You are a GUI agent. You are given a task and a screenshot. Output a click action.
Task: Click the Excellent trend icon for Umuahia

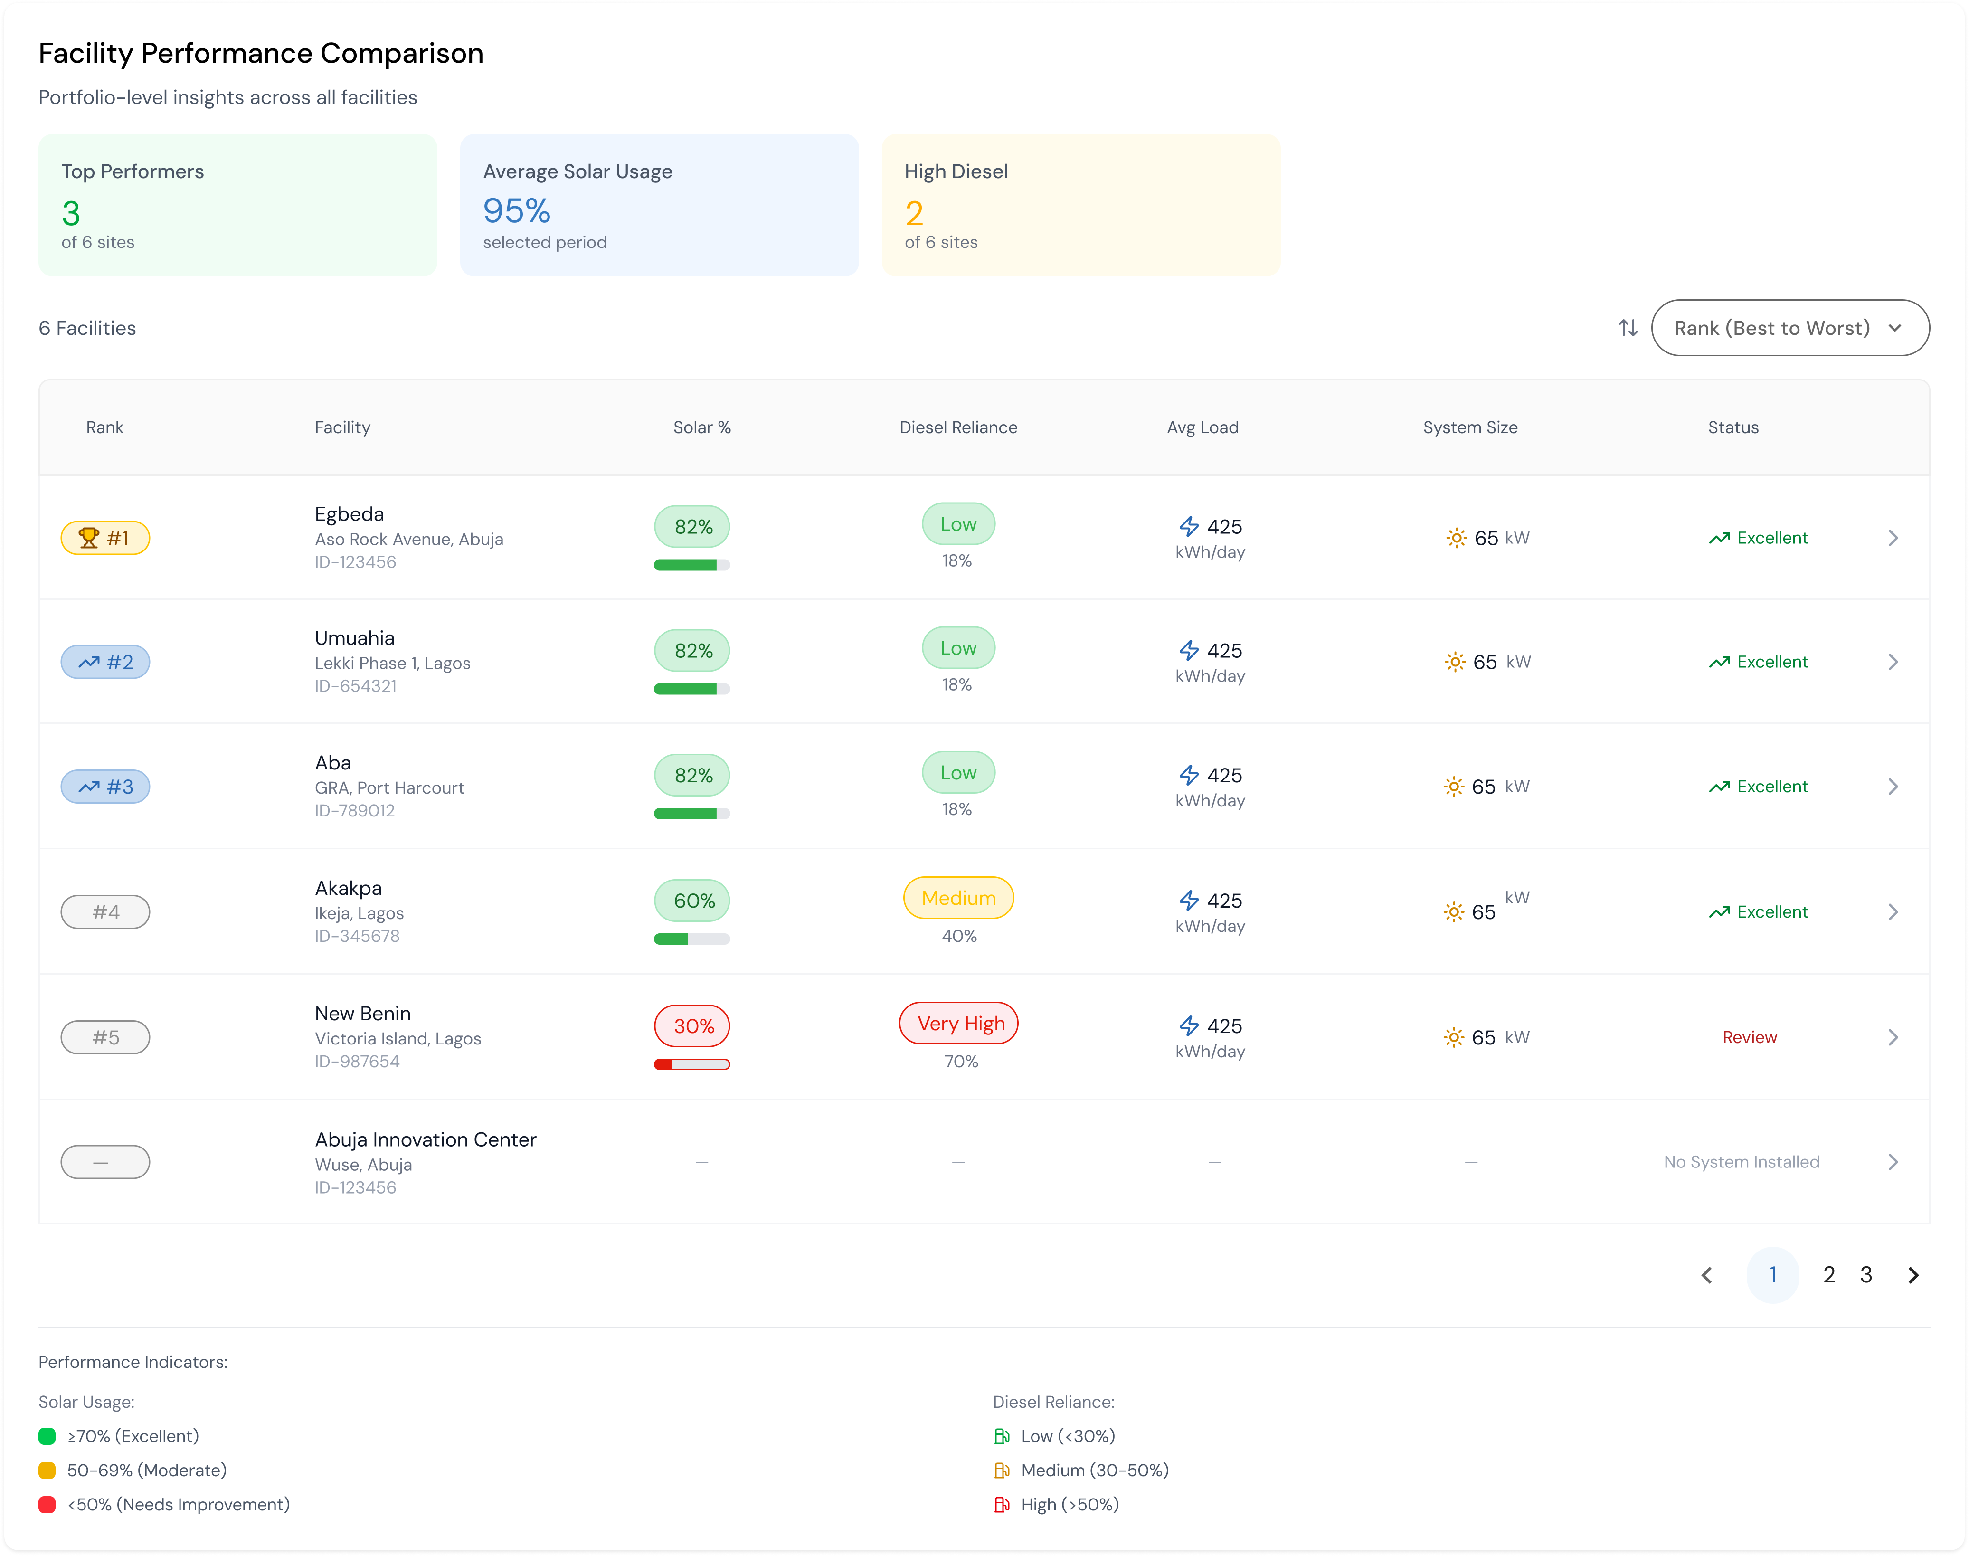pos(1719,662)
